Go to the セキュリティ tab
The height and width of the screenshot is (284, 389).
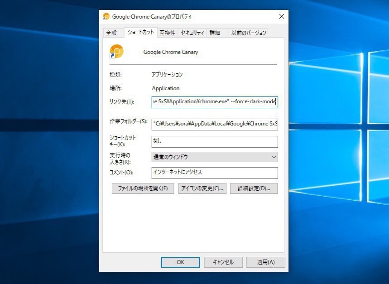pos(192,33)
